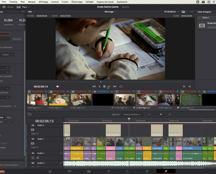Open the Affichage menu
The height and width of the screenshot is (174, 216).
43,2
